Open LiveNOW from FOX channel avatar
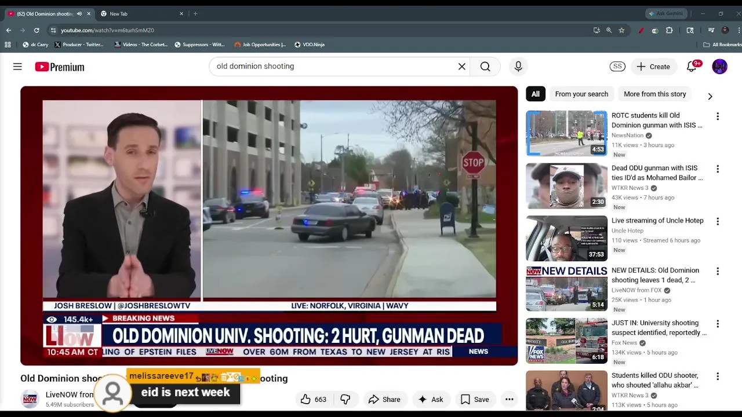742x417 pixels. 30,399
